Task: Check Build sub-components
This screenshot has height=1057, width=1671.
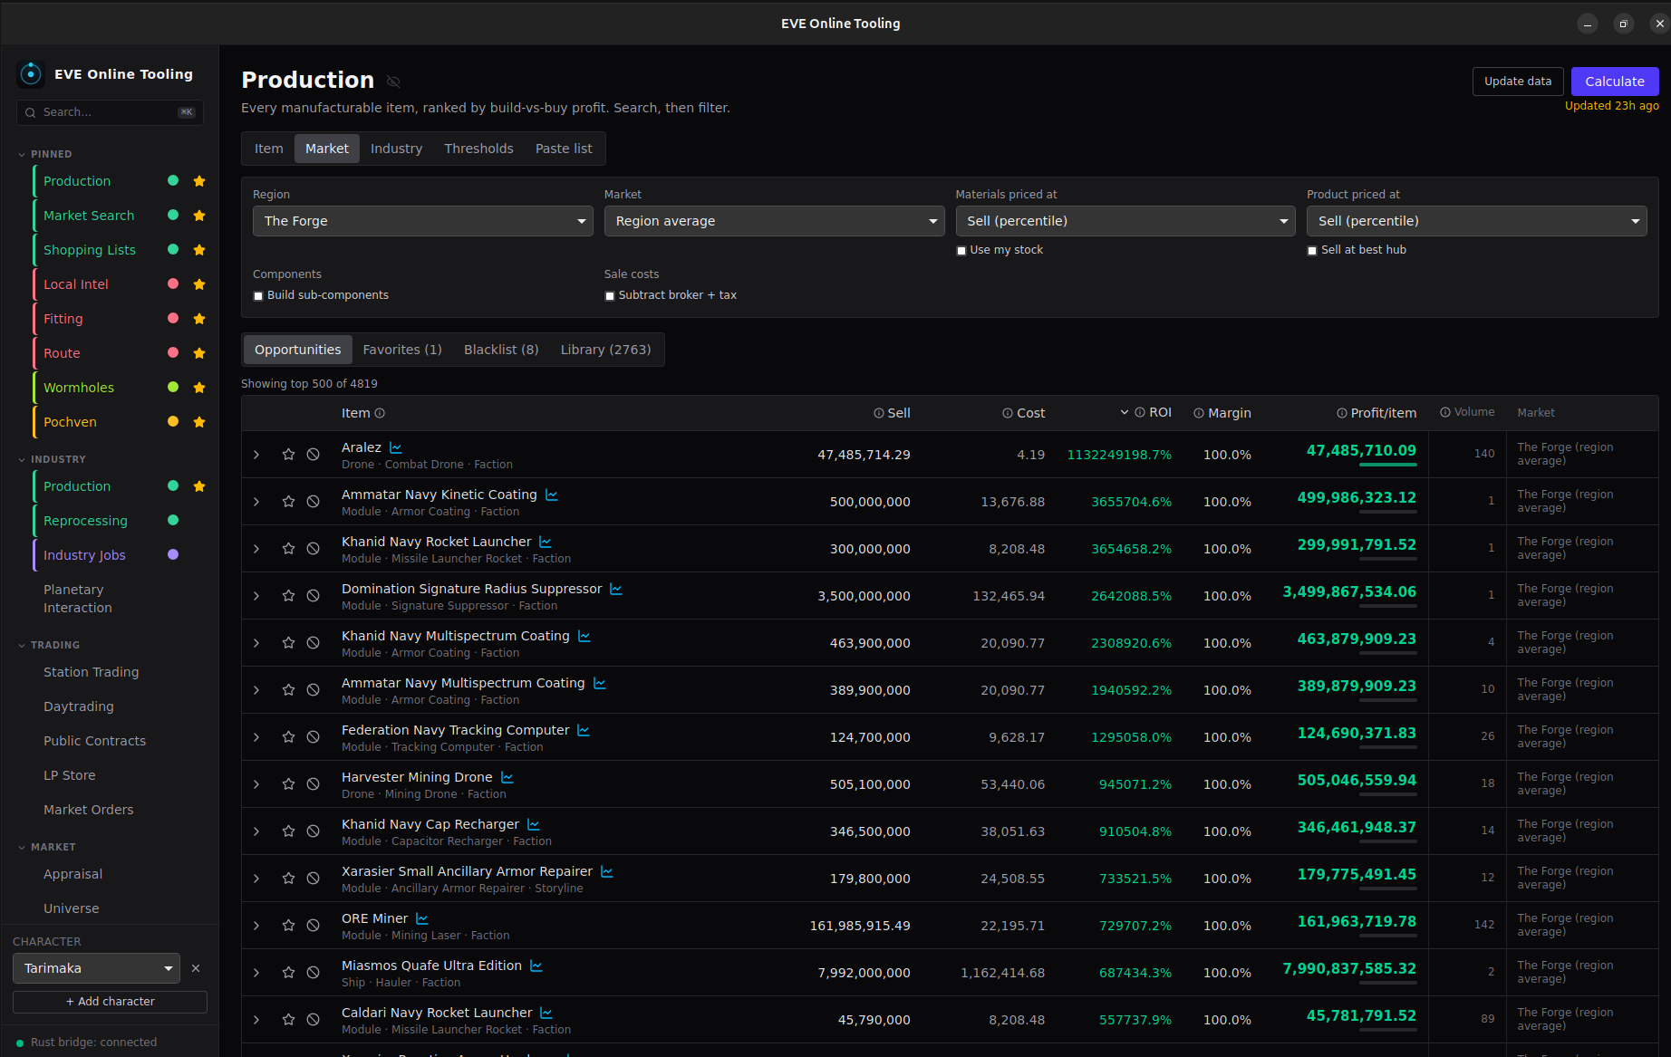Action: pyautogui.click(x=258, y=296)
